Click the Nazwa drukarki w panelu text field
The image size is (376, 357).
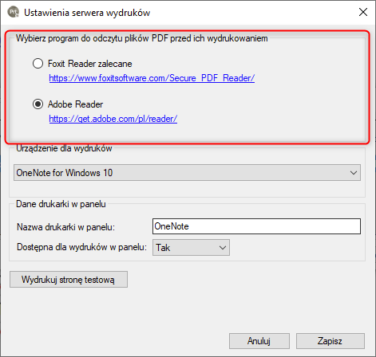[256, 226]
